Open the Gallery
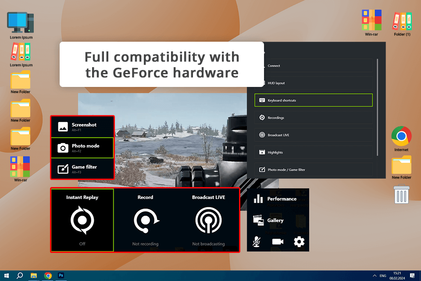The image size is (421, 281). [x=278, y=220]
